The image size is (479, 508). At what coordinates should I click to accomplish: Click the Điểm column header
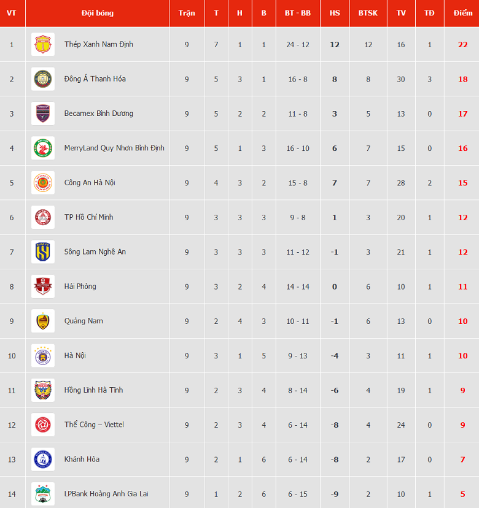(463, 13)
